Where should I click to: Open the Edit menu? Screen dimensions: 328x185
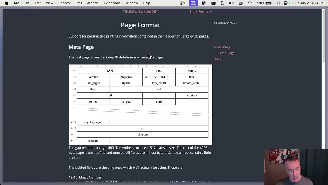(38, 3)
